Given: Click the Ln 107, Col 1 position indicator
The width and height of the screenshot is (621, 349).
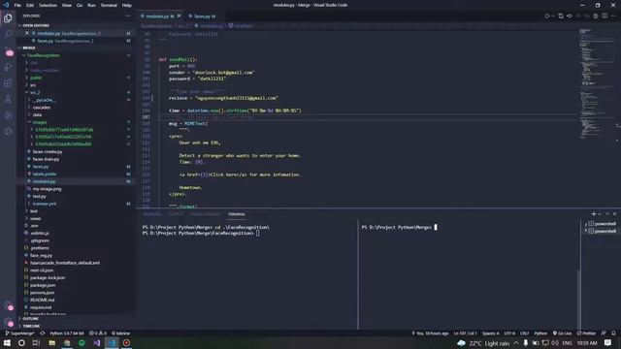Looking at the screenshot, I should (x=466, y=333).
